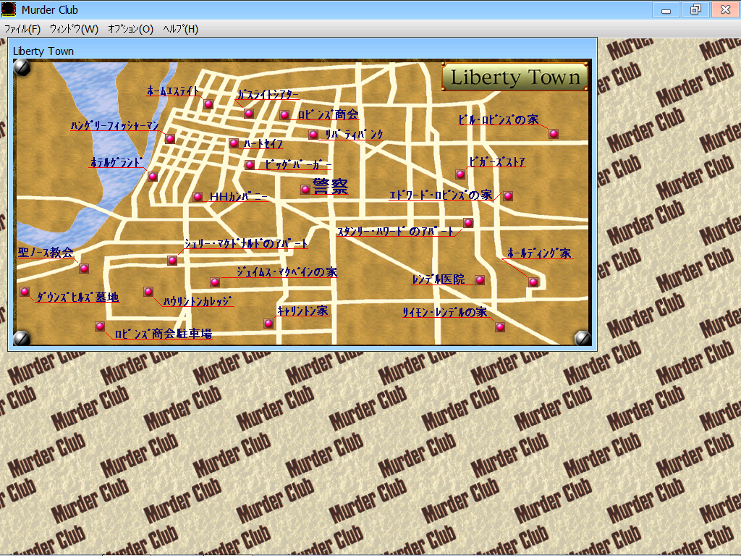
Task: Click the ビル・ロビンズの家 marker
Action: 554,134
